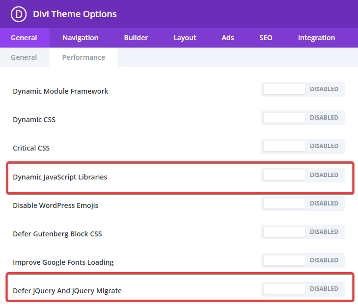Switch to the General sub-tab
The height and width of the screenshot is (307, 358).
(x=24, y=57)
